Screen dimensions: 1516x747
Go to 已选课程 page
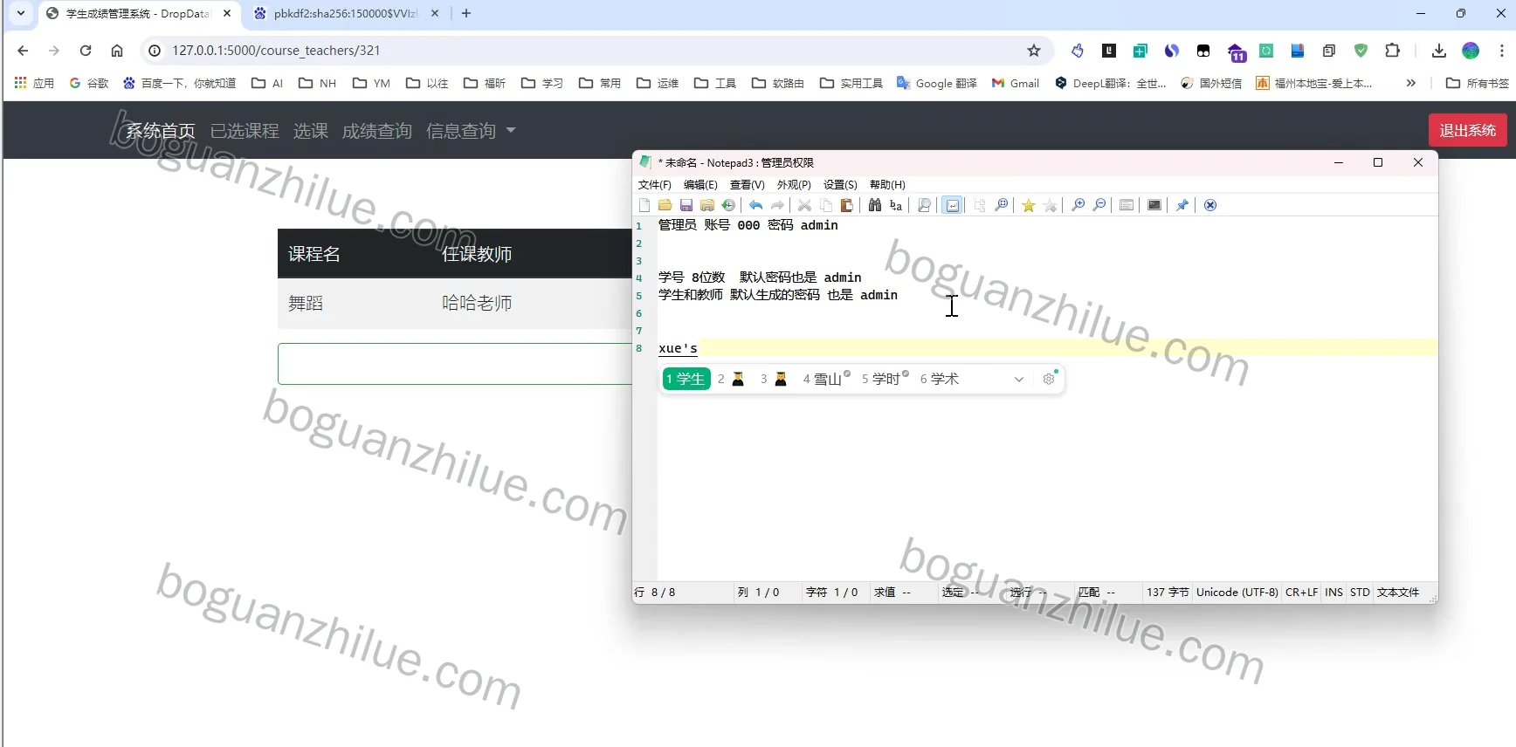pos(245,131)
